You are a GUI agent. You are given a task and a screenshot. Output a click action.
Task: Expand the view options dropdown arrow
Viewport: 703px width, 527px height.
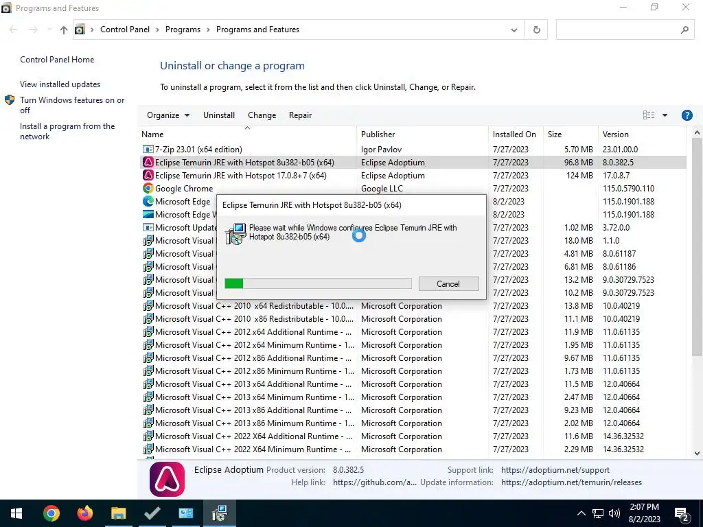click(x=665, y=115)
